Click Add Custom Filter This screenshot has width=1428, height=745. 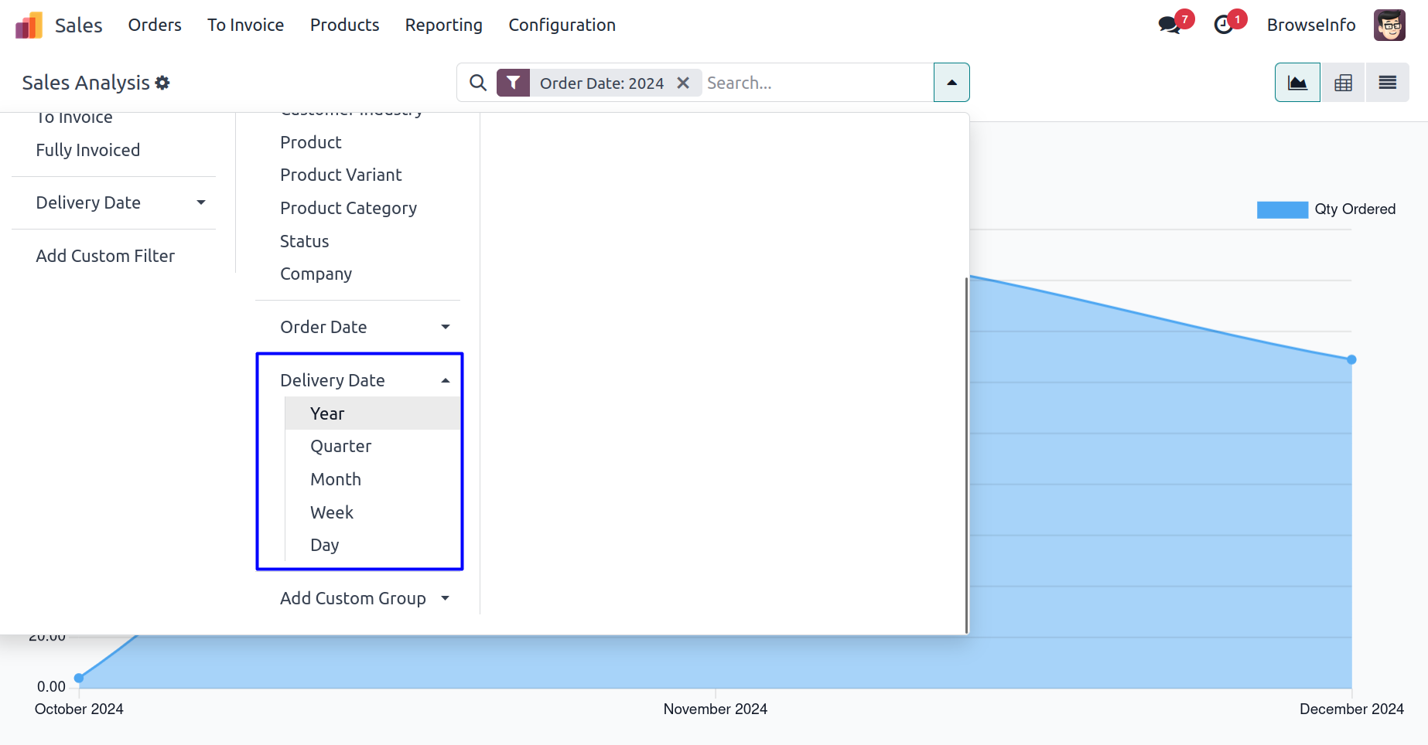point(105,256)
